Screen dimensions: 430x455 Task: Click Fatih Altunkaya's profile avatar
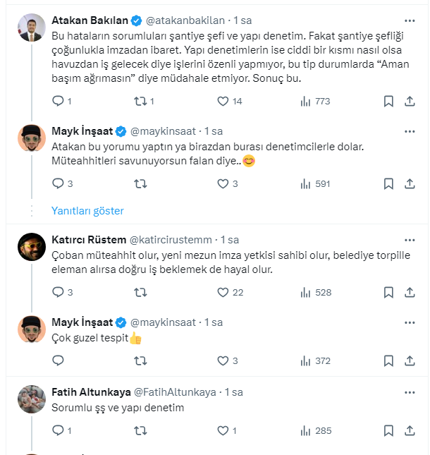tap(32, 399)
